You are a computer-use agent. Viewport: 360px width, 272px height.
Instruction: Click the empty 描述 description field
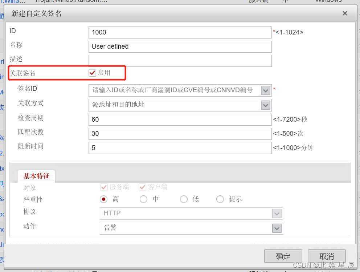click(180, 61)
